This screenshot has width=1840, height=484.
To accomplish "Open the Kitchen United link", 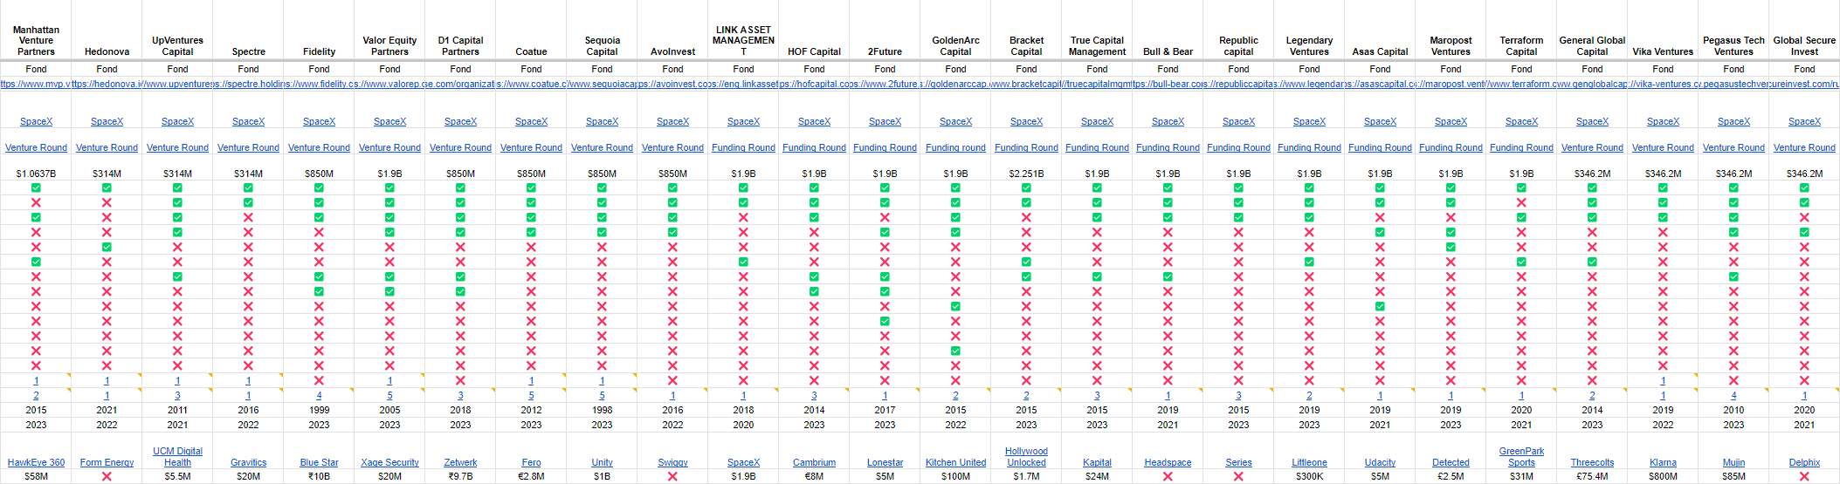I will tap(955, 463).
